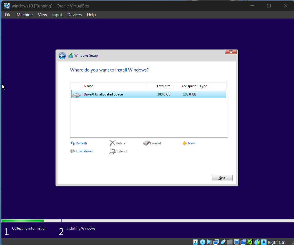294x245 pixels.
Task: Click the Name column header
Action: pyautogui.click(x=114, y=86)
